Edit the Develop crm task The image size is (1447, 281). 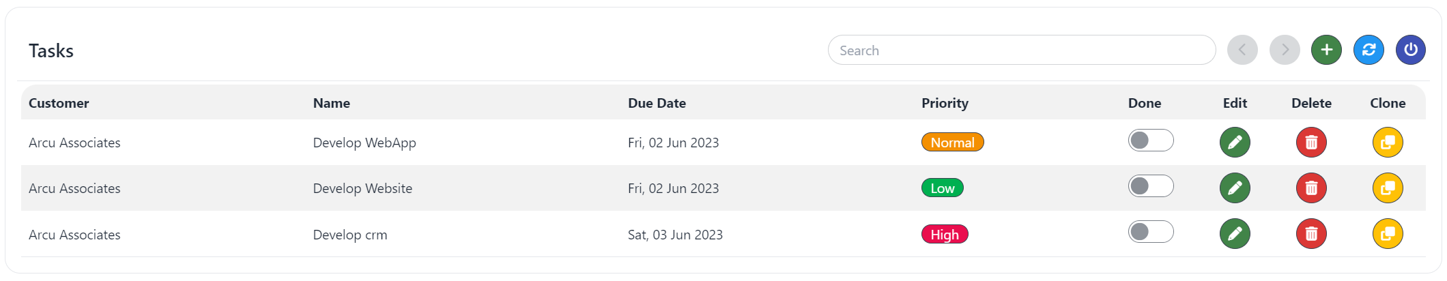point(1235,234)
